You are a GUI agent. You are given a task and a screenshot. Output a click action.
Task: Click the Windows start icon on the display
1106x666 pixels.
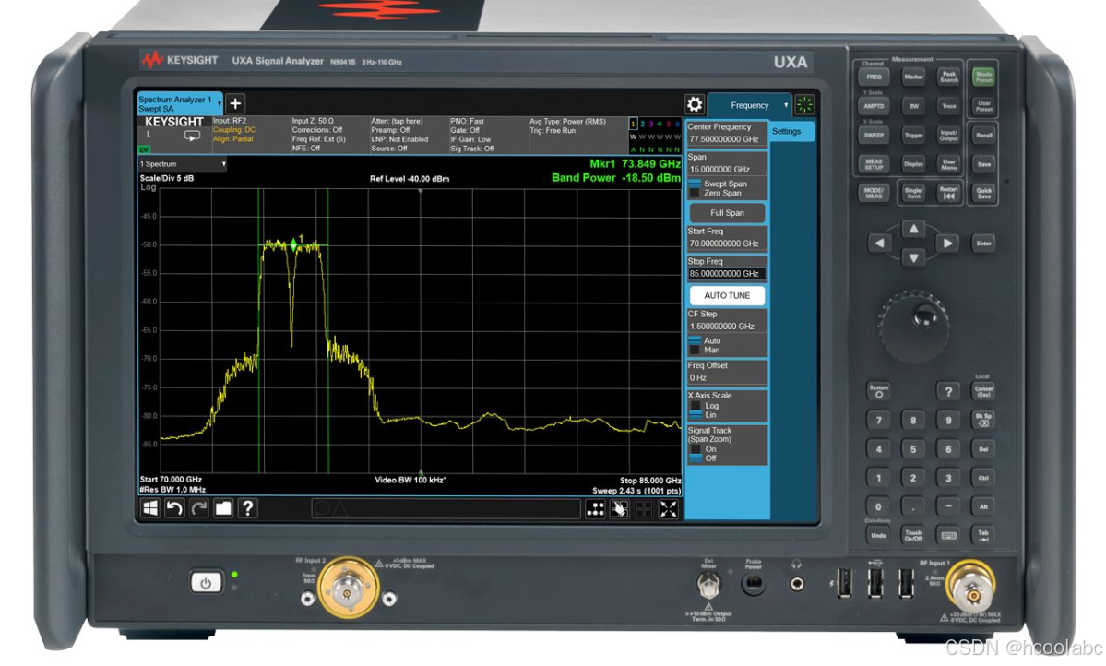(150, 508)
